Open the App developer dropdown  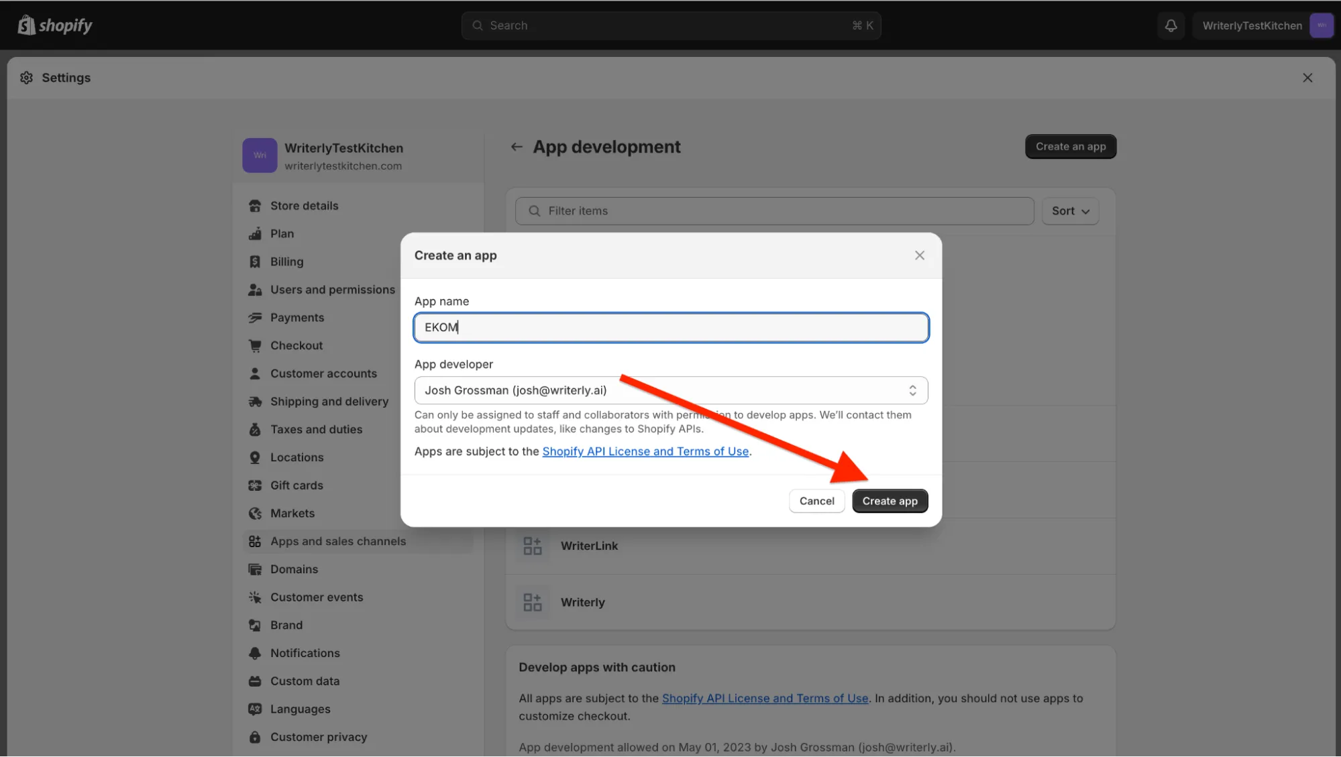coord(671,390)
